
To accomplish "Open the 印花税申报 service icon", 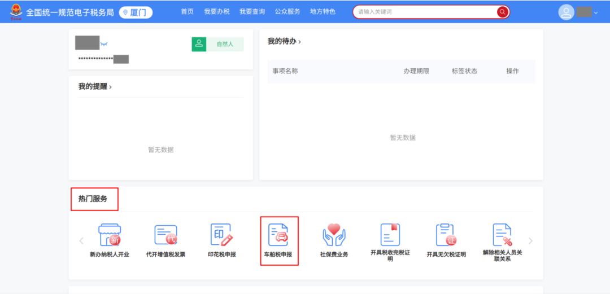I will (x=222, y=235).
